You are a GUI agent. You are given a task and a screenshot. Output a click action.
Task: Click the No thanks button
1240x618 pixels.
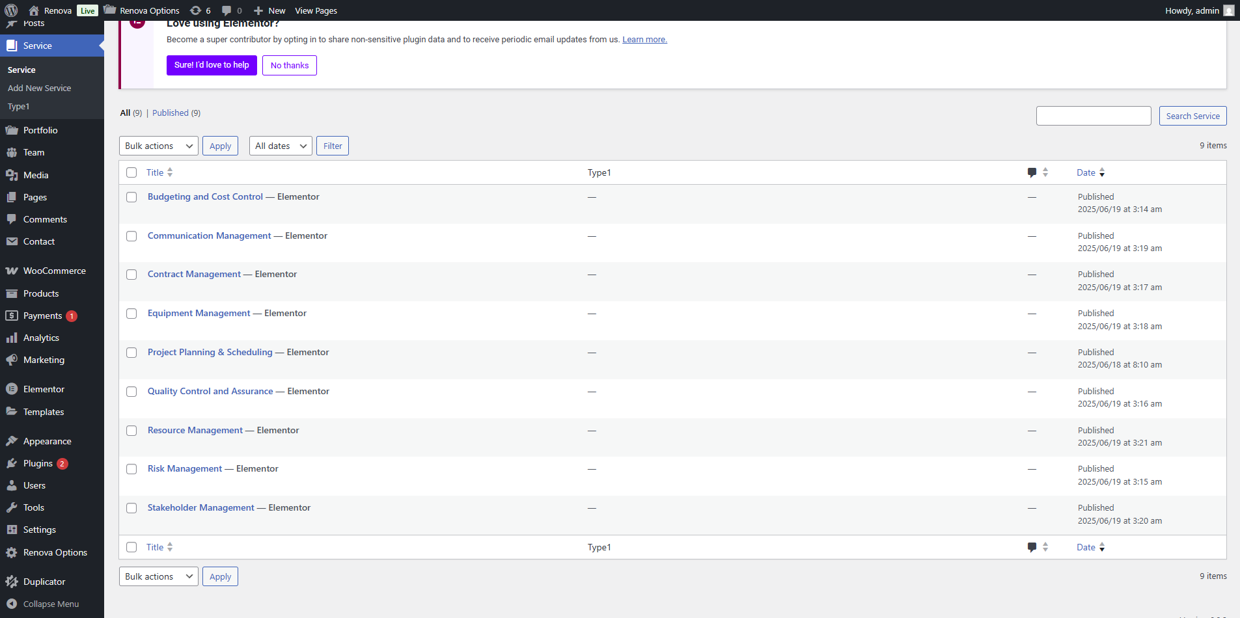[290, 65]
